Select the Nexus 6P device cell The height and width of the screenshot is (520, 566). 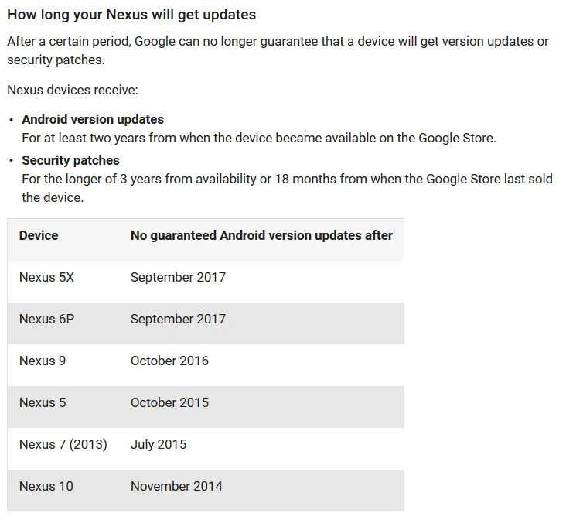(46, 319)
